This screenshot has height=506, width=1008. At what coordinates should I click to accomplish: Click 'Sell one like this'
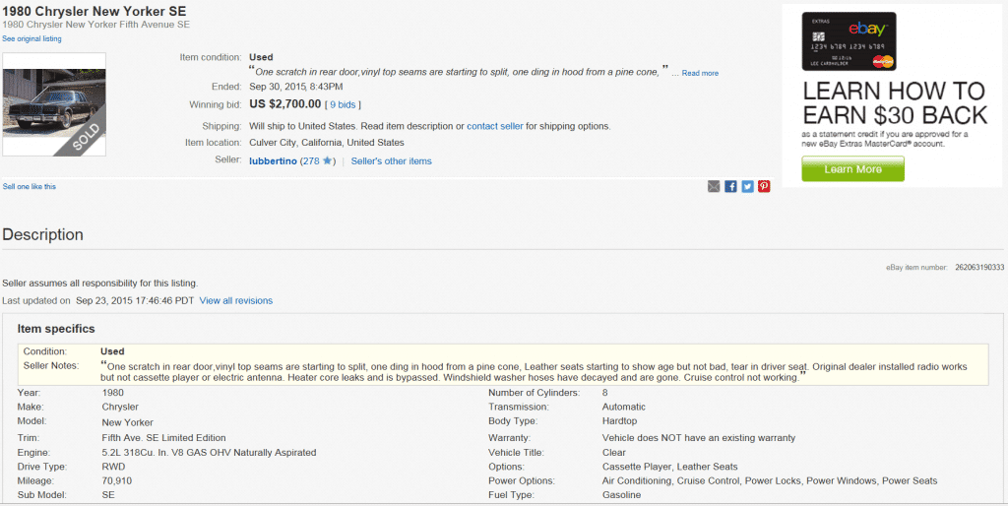30,186
